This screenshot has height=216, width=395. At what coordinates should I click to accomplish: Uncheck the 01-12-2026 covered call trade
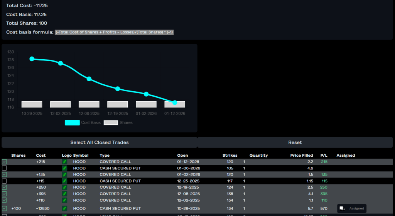pos(4,162)
